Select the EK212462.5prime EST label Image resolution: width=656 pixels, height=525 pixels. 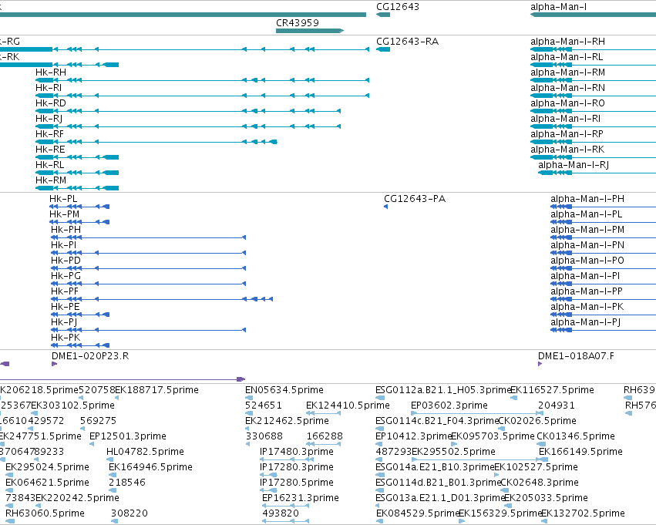click(x=287, y=421)
